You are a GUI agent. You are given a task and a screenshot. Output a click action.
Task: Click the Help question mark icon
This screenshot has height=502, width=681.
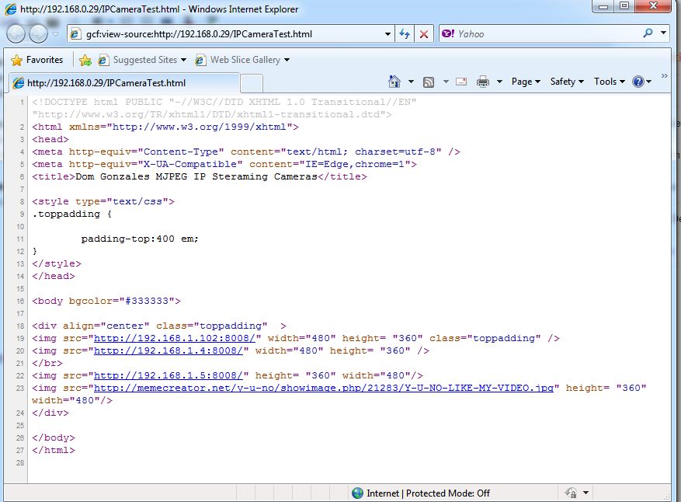(x=639, y=81)
